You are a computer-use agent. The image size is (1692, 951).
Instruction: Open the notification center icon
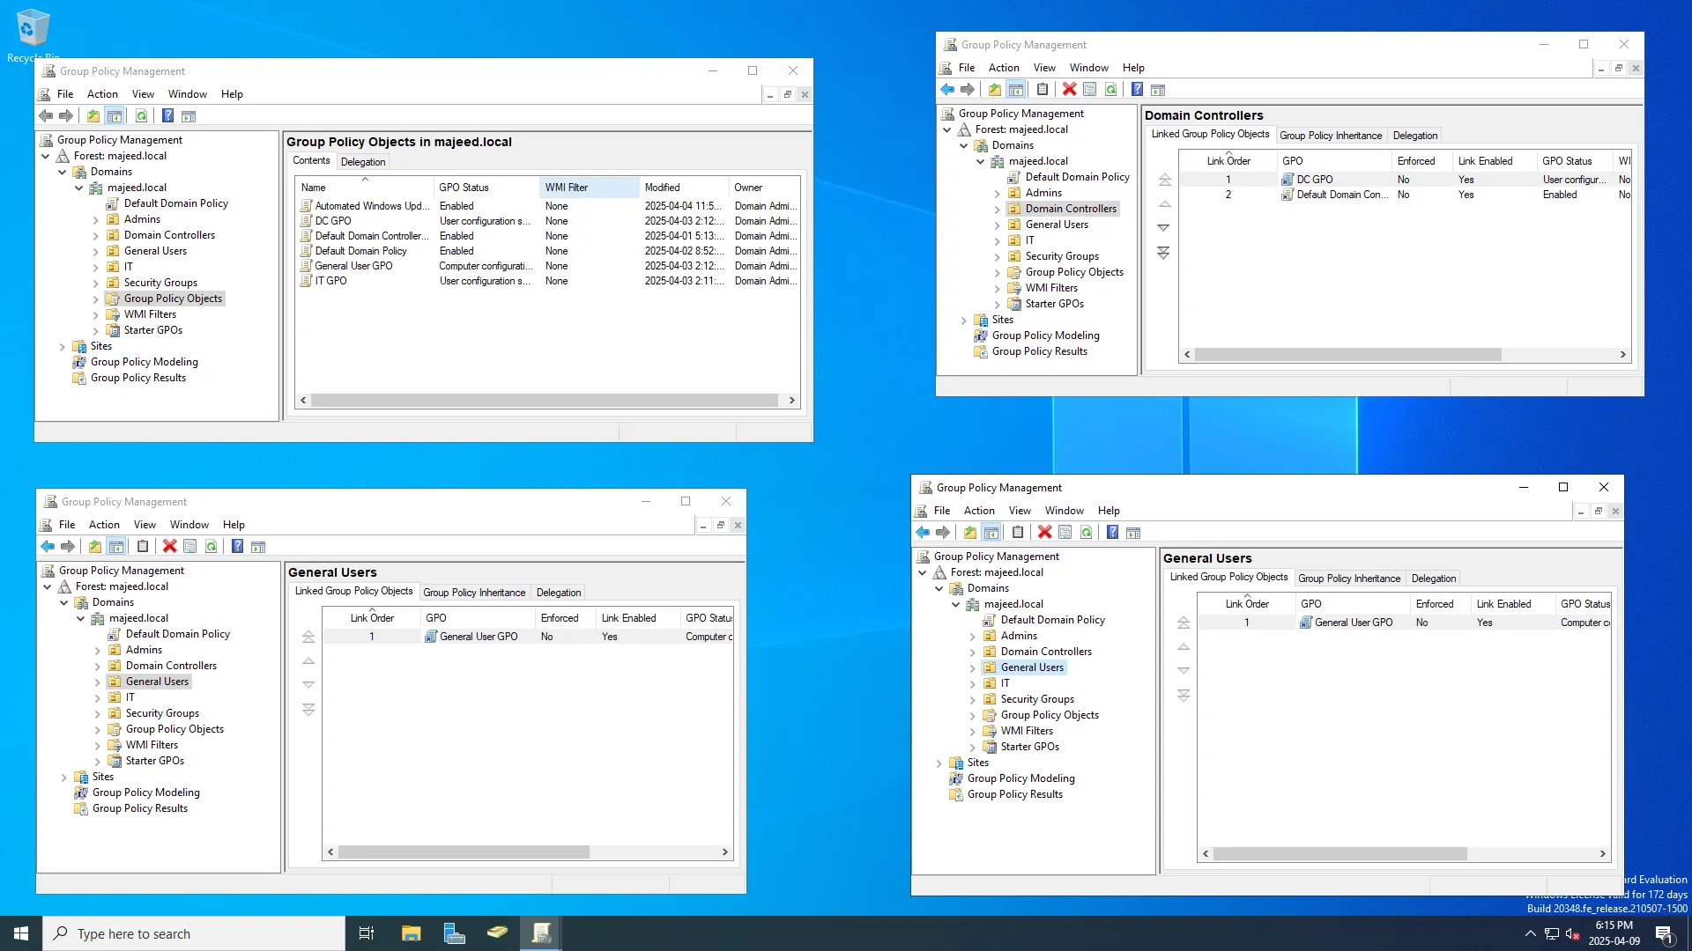click(x=1664, y=934)
